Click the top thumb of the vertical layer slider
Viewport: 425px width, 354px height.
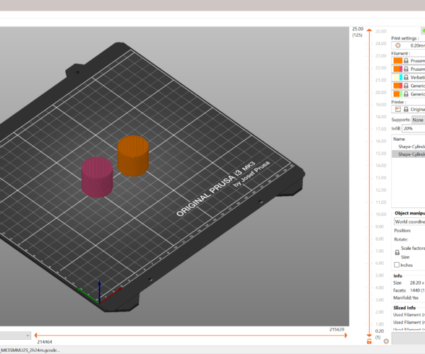369,30
